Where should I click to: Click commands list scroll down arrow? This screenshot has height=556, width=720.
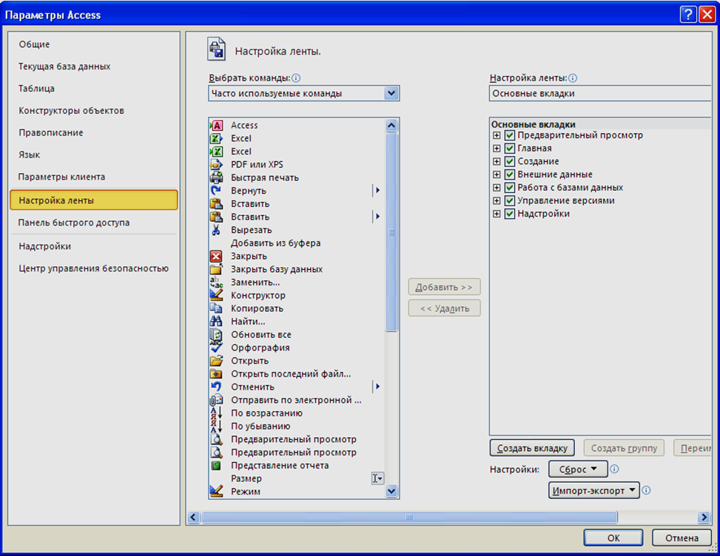pos(391,492)
